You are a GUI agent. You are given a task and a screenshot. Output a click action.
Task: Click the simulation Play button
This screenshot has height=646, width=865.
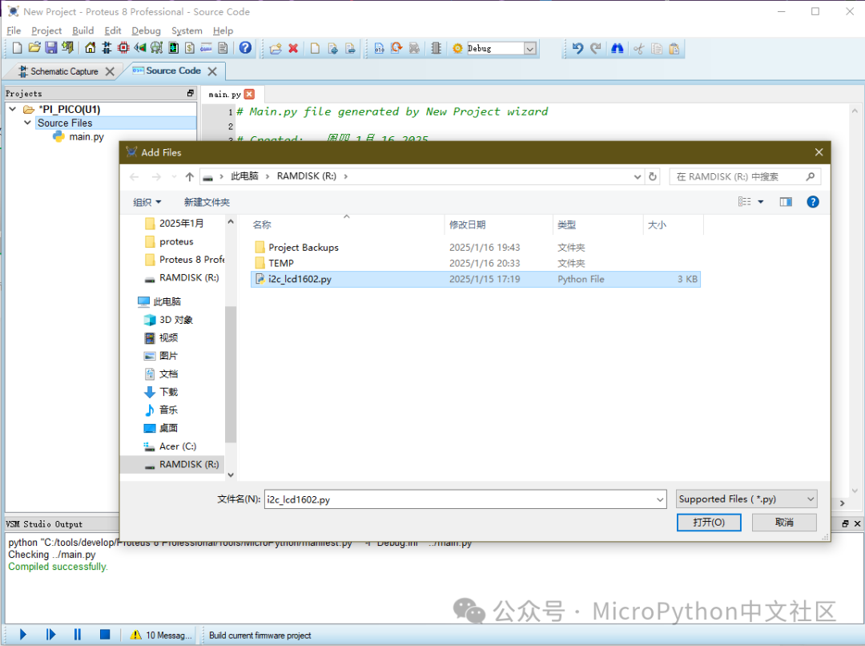[23, 635]
